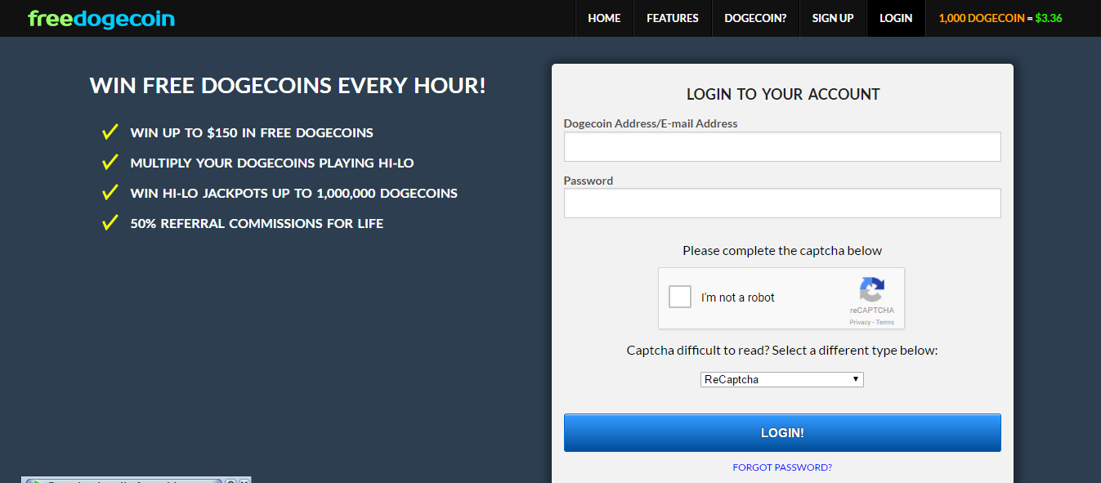Focus the Dogecoin Address/E-mail Address field

[x=782, y=147]
